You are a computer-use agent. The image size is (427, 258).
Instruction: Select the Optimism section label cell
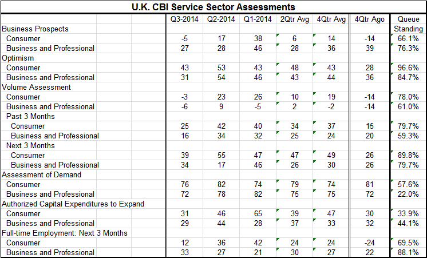[x=18, y=58]
